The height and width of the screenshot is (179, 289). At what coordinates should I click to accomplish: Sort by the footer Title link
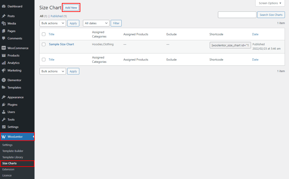(51, 60)
